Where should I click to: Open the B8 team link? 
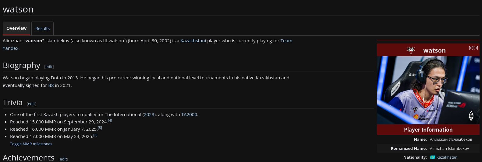point(51,85)
